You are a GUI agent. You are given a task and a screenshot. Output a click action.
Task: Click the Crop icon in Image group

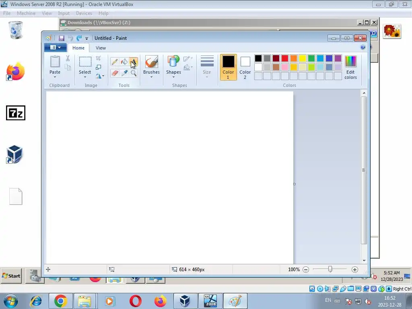(x=98, y=58)
